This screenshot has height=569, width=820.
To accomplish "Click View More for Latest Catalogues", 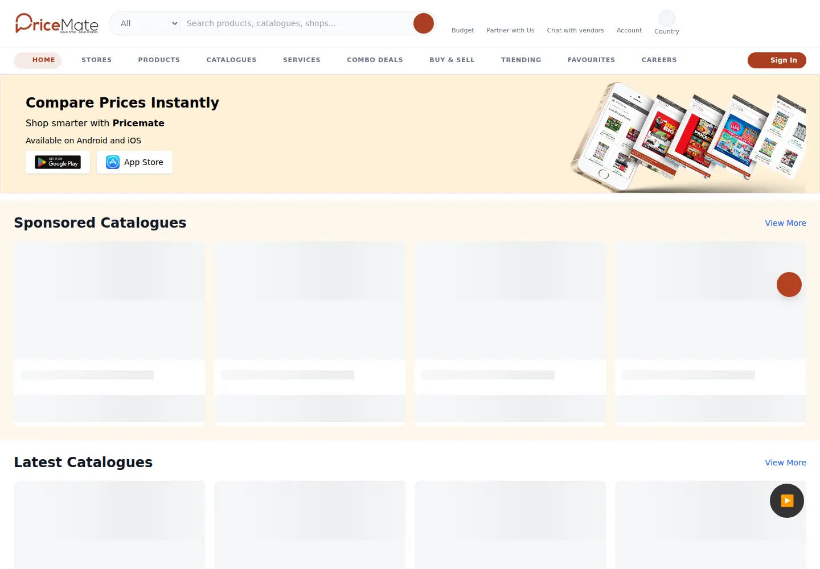I will click(x=786, y=463).
